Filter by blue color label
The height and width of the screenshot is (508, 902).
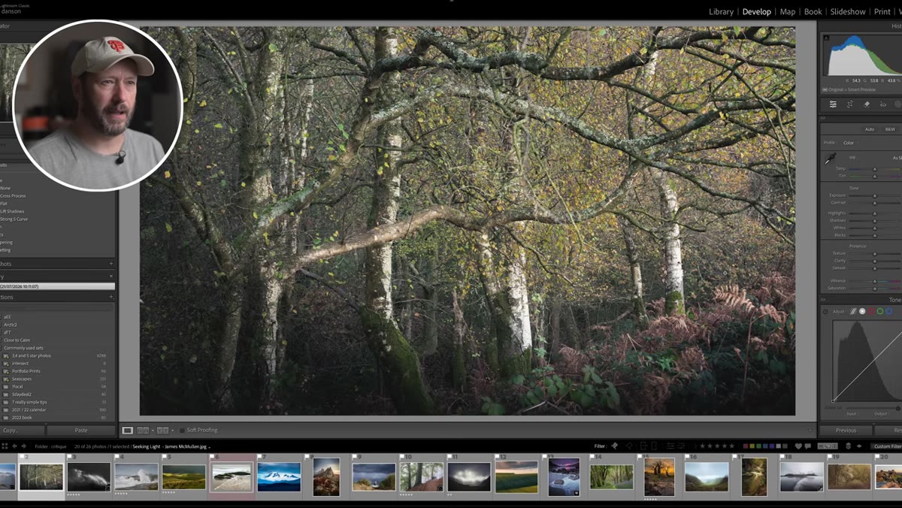[765, 446]
